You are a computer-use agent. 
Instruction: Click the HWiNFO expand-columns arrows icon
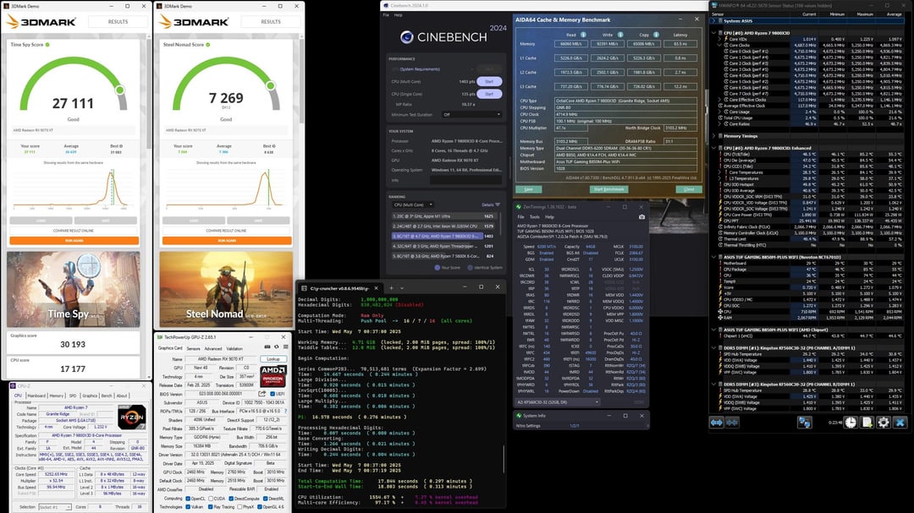pos(717,423)
